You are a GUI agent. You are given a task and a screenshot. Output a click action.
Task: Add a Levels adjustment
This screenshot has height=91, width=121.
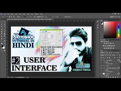point(107,43)
